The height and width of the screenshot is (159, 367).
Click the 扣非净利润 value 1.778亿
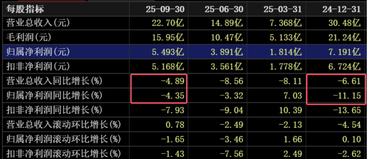286,67
